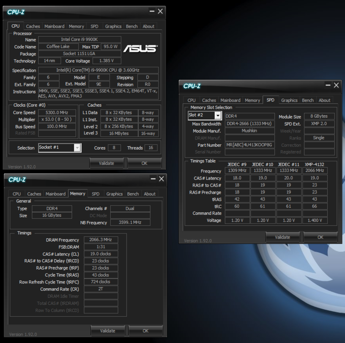Click the ASUS logo in the CPU window
The width and height of the screenshot is (345, 343).
pos(139,49)
